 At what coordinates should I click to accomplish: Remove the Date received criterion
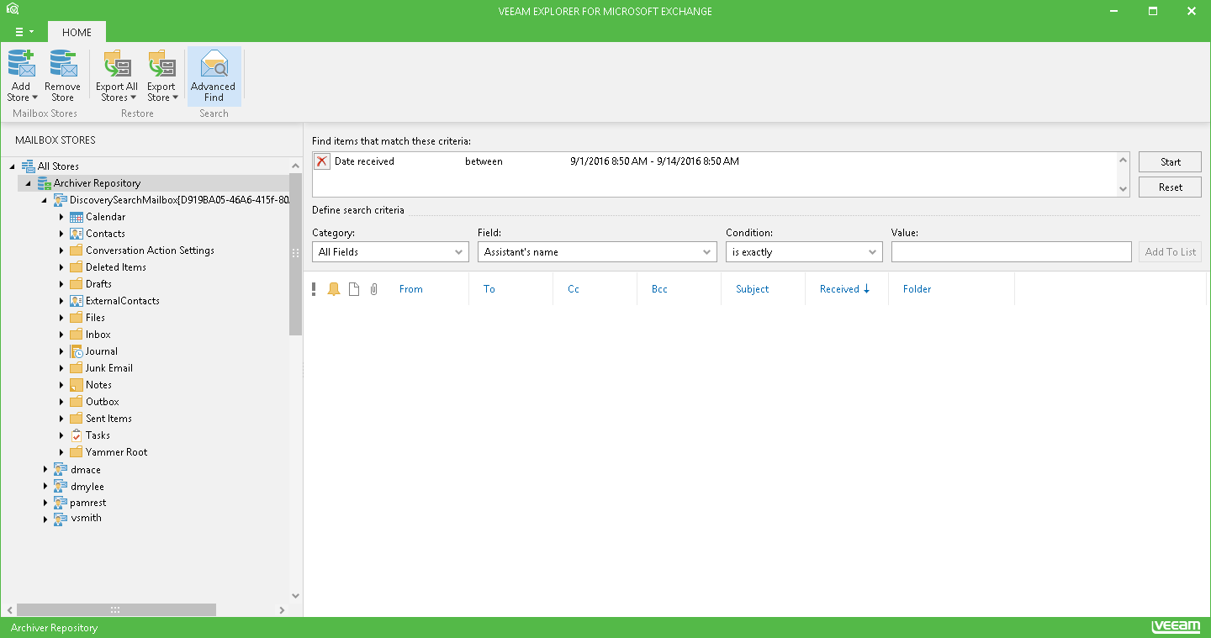[x=321, y=161]
